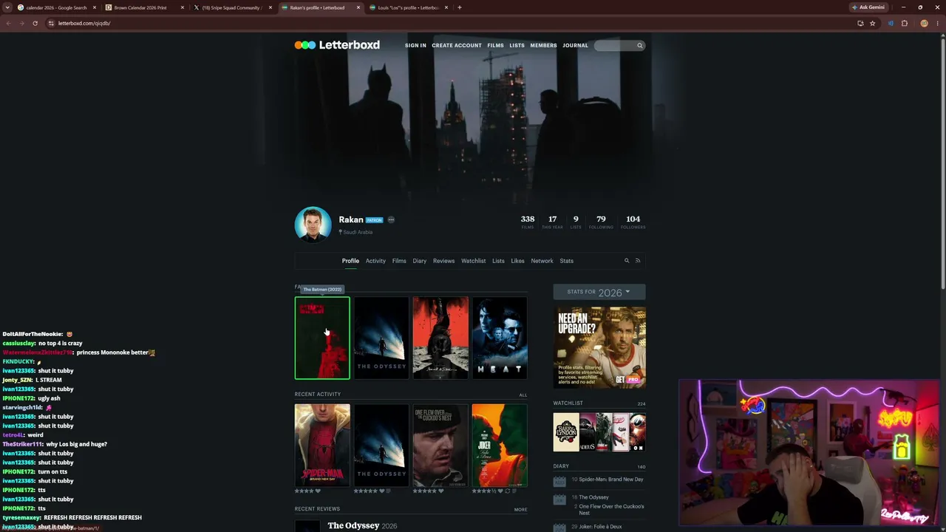Click the PATRON badge beside Rakan
Screen dimensions: 946x532
click(x=374, y=220)
